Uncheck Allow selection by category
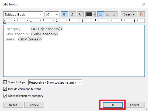The height and width of the screenshot is (111, 148). click(x=5, y=96)
